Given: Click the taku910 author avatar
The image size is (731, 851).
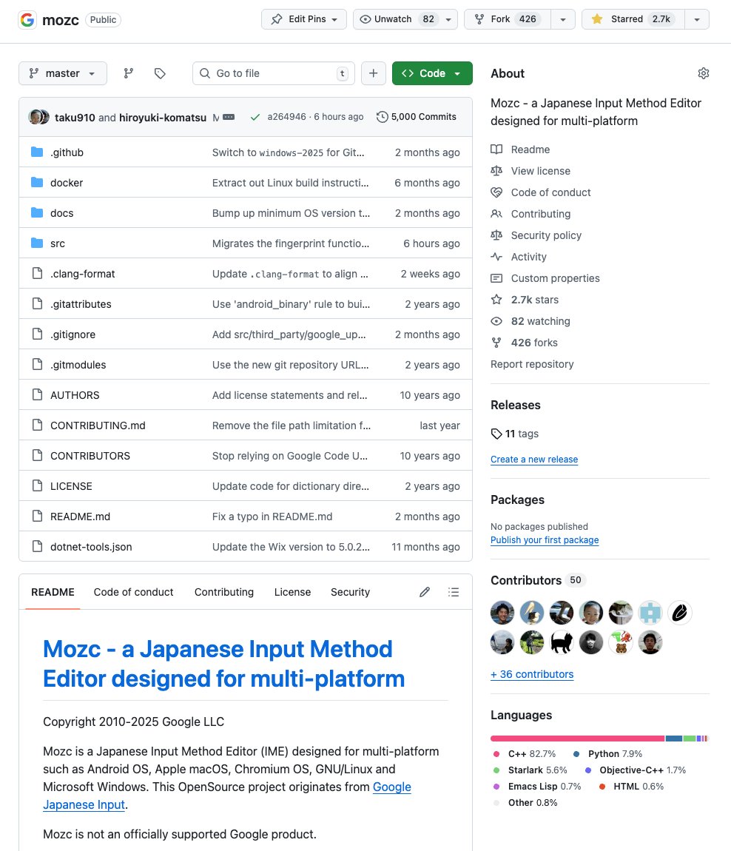Looking at the screenshot, I should tap(36, 117).
